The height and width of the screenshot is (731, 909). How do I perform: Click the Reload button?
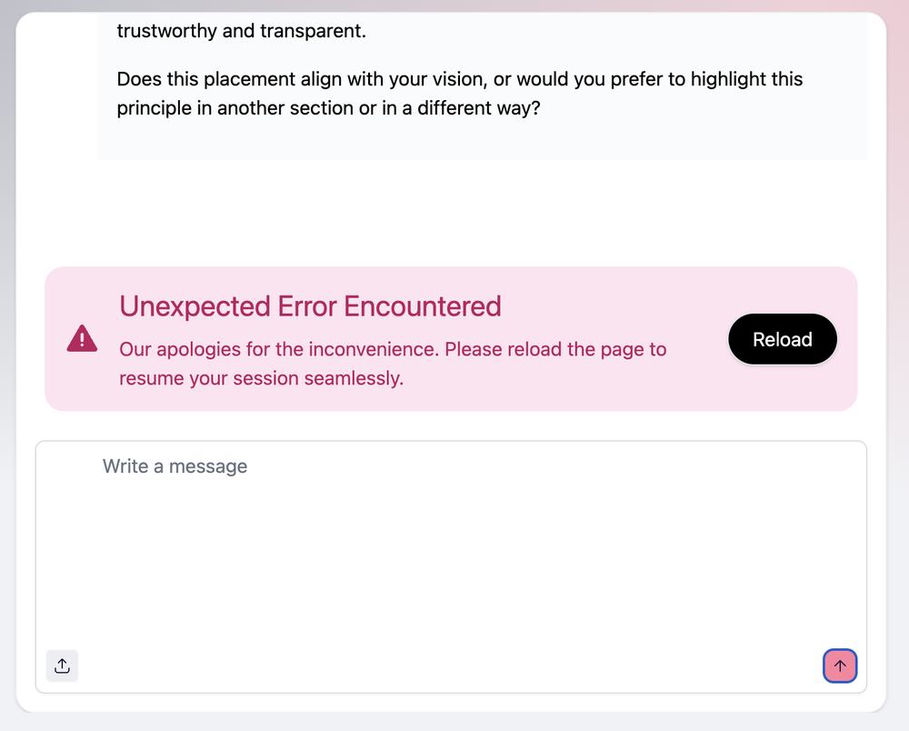tap(782, 339)
